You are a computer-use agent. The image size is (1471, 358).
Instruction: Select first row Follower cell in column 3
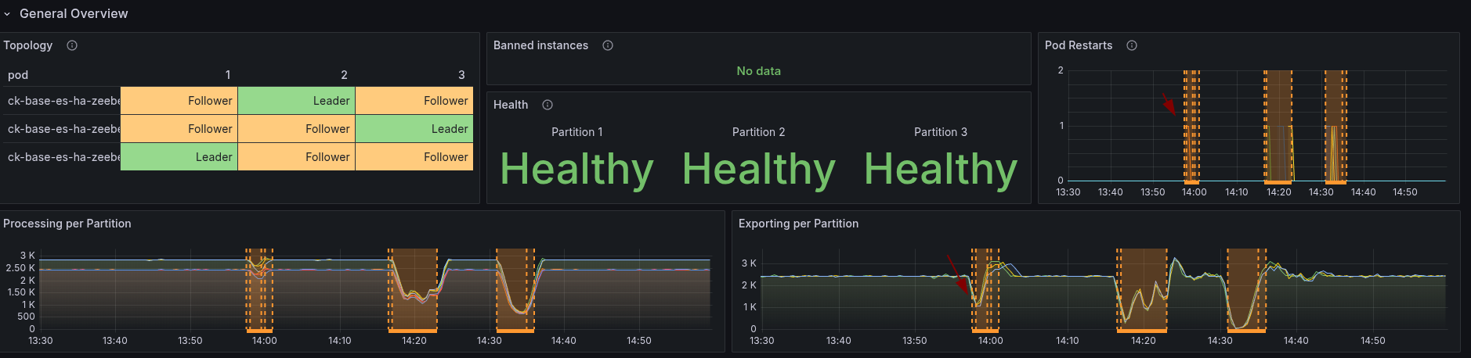[x=414, y=101]
